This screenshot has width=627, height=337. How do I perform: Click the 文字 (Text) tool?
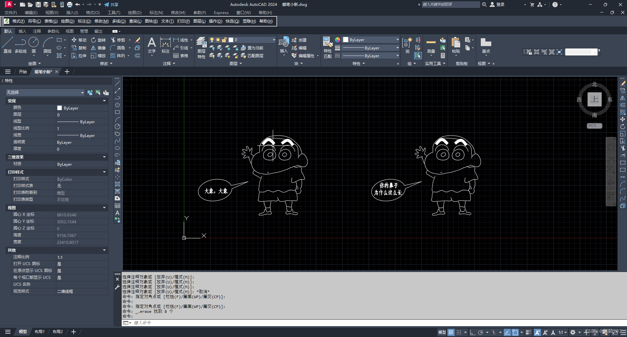click(x=151, y=45)
